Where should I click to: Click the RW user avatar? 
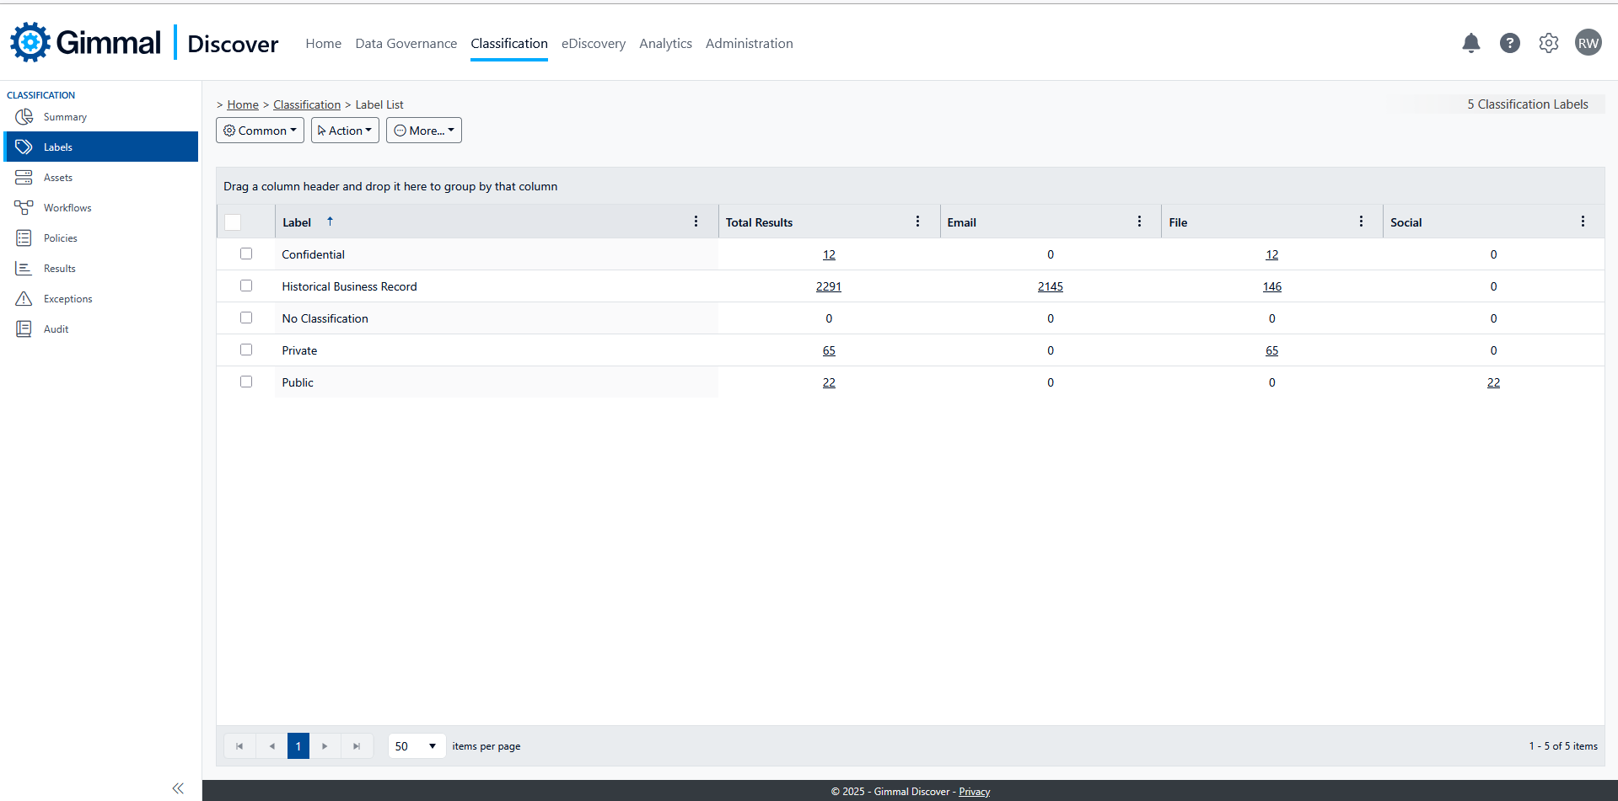tap(1588, 43)
